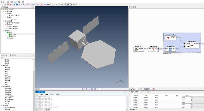Click the orange import icon after result combo

pyautogui.click(x=74, y=5)
